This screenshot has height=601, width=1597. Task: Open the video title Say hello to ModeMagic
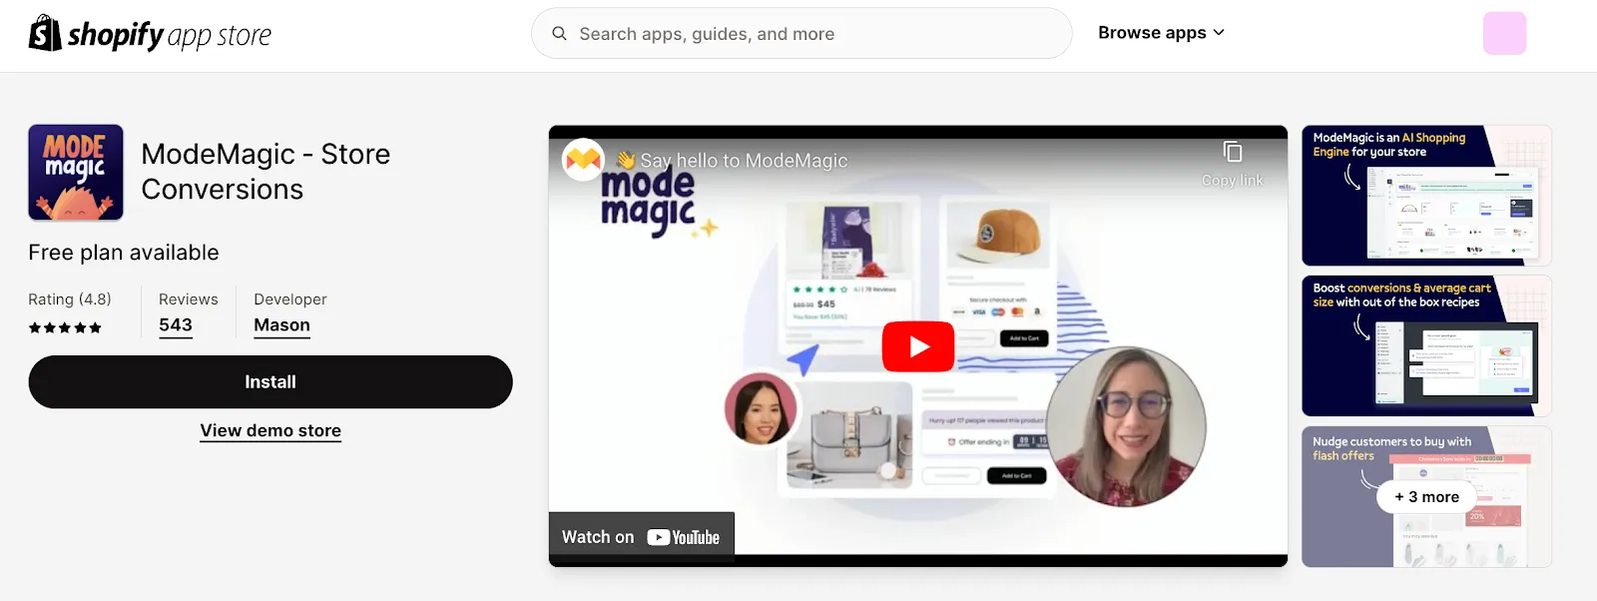tap(732, 160)
